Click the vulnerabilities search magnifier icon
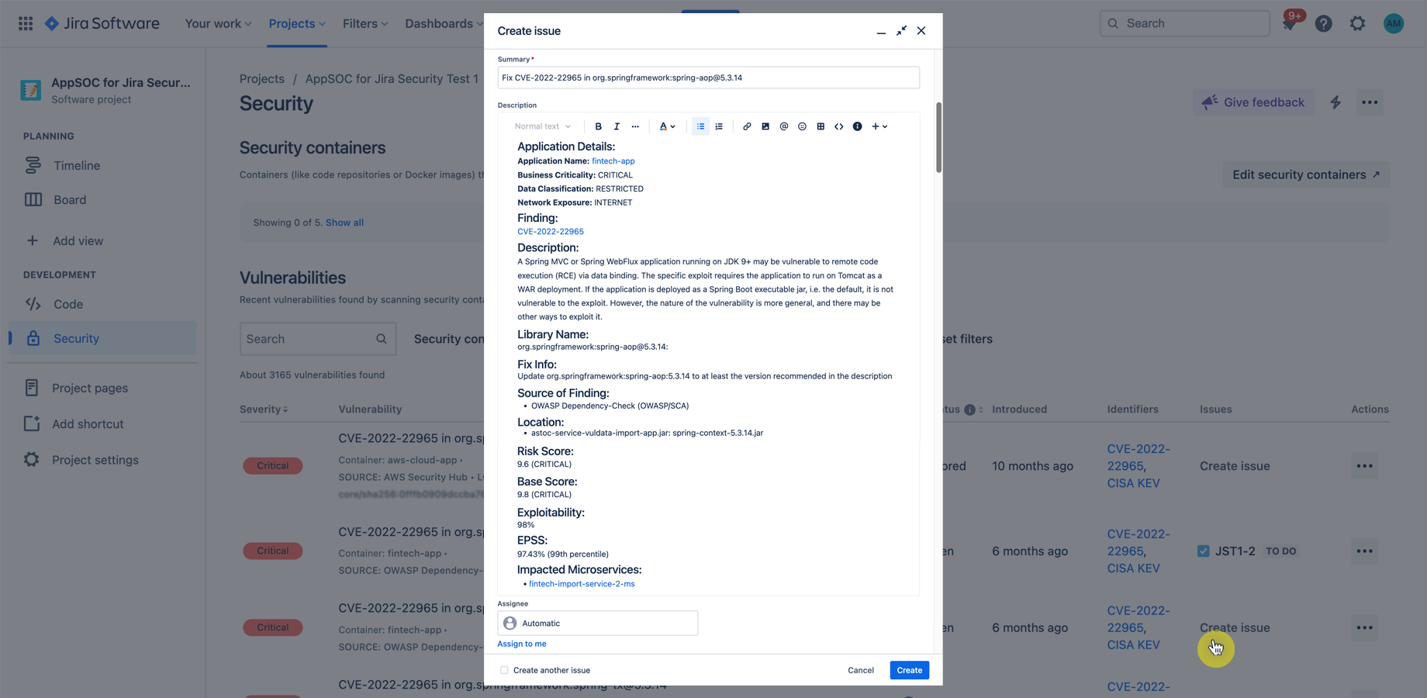 (x=382, y=339)
